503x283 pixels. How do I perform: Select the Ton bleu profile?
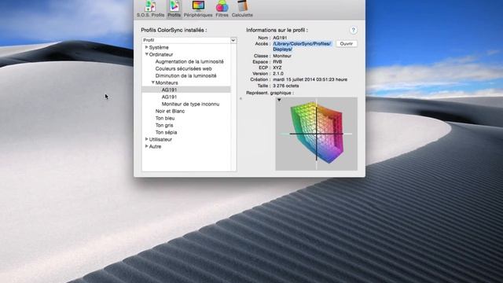point(165,118)
